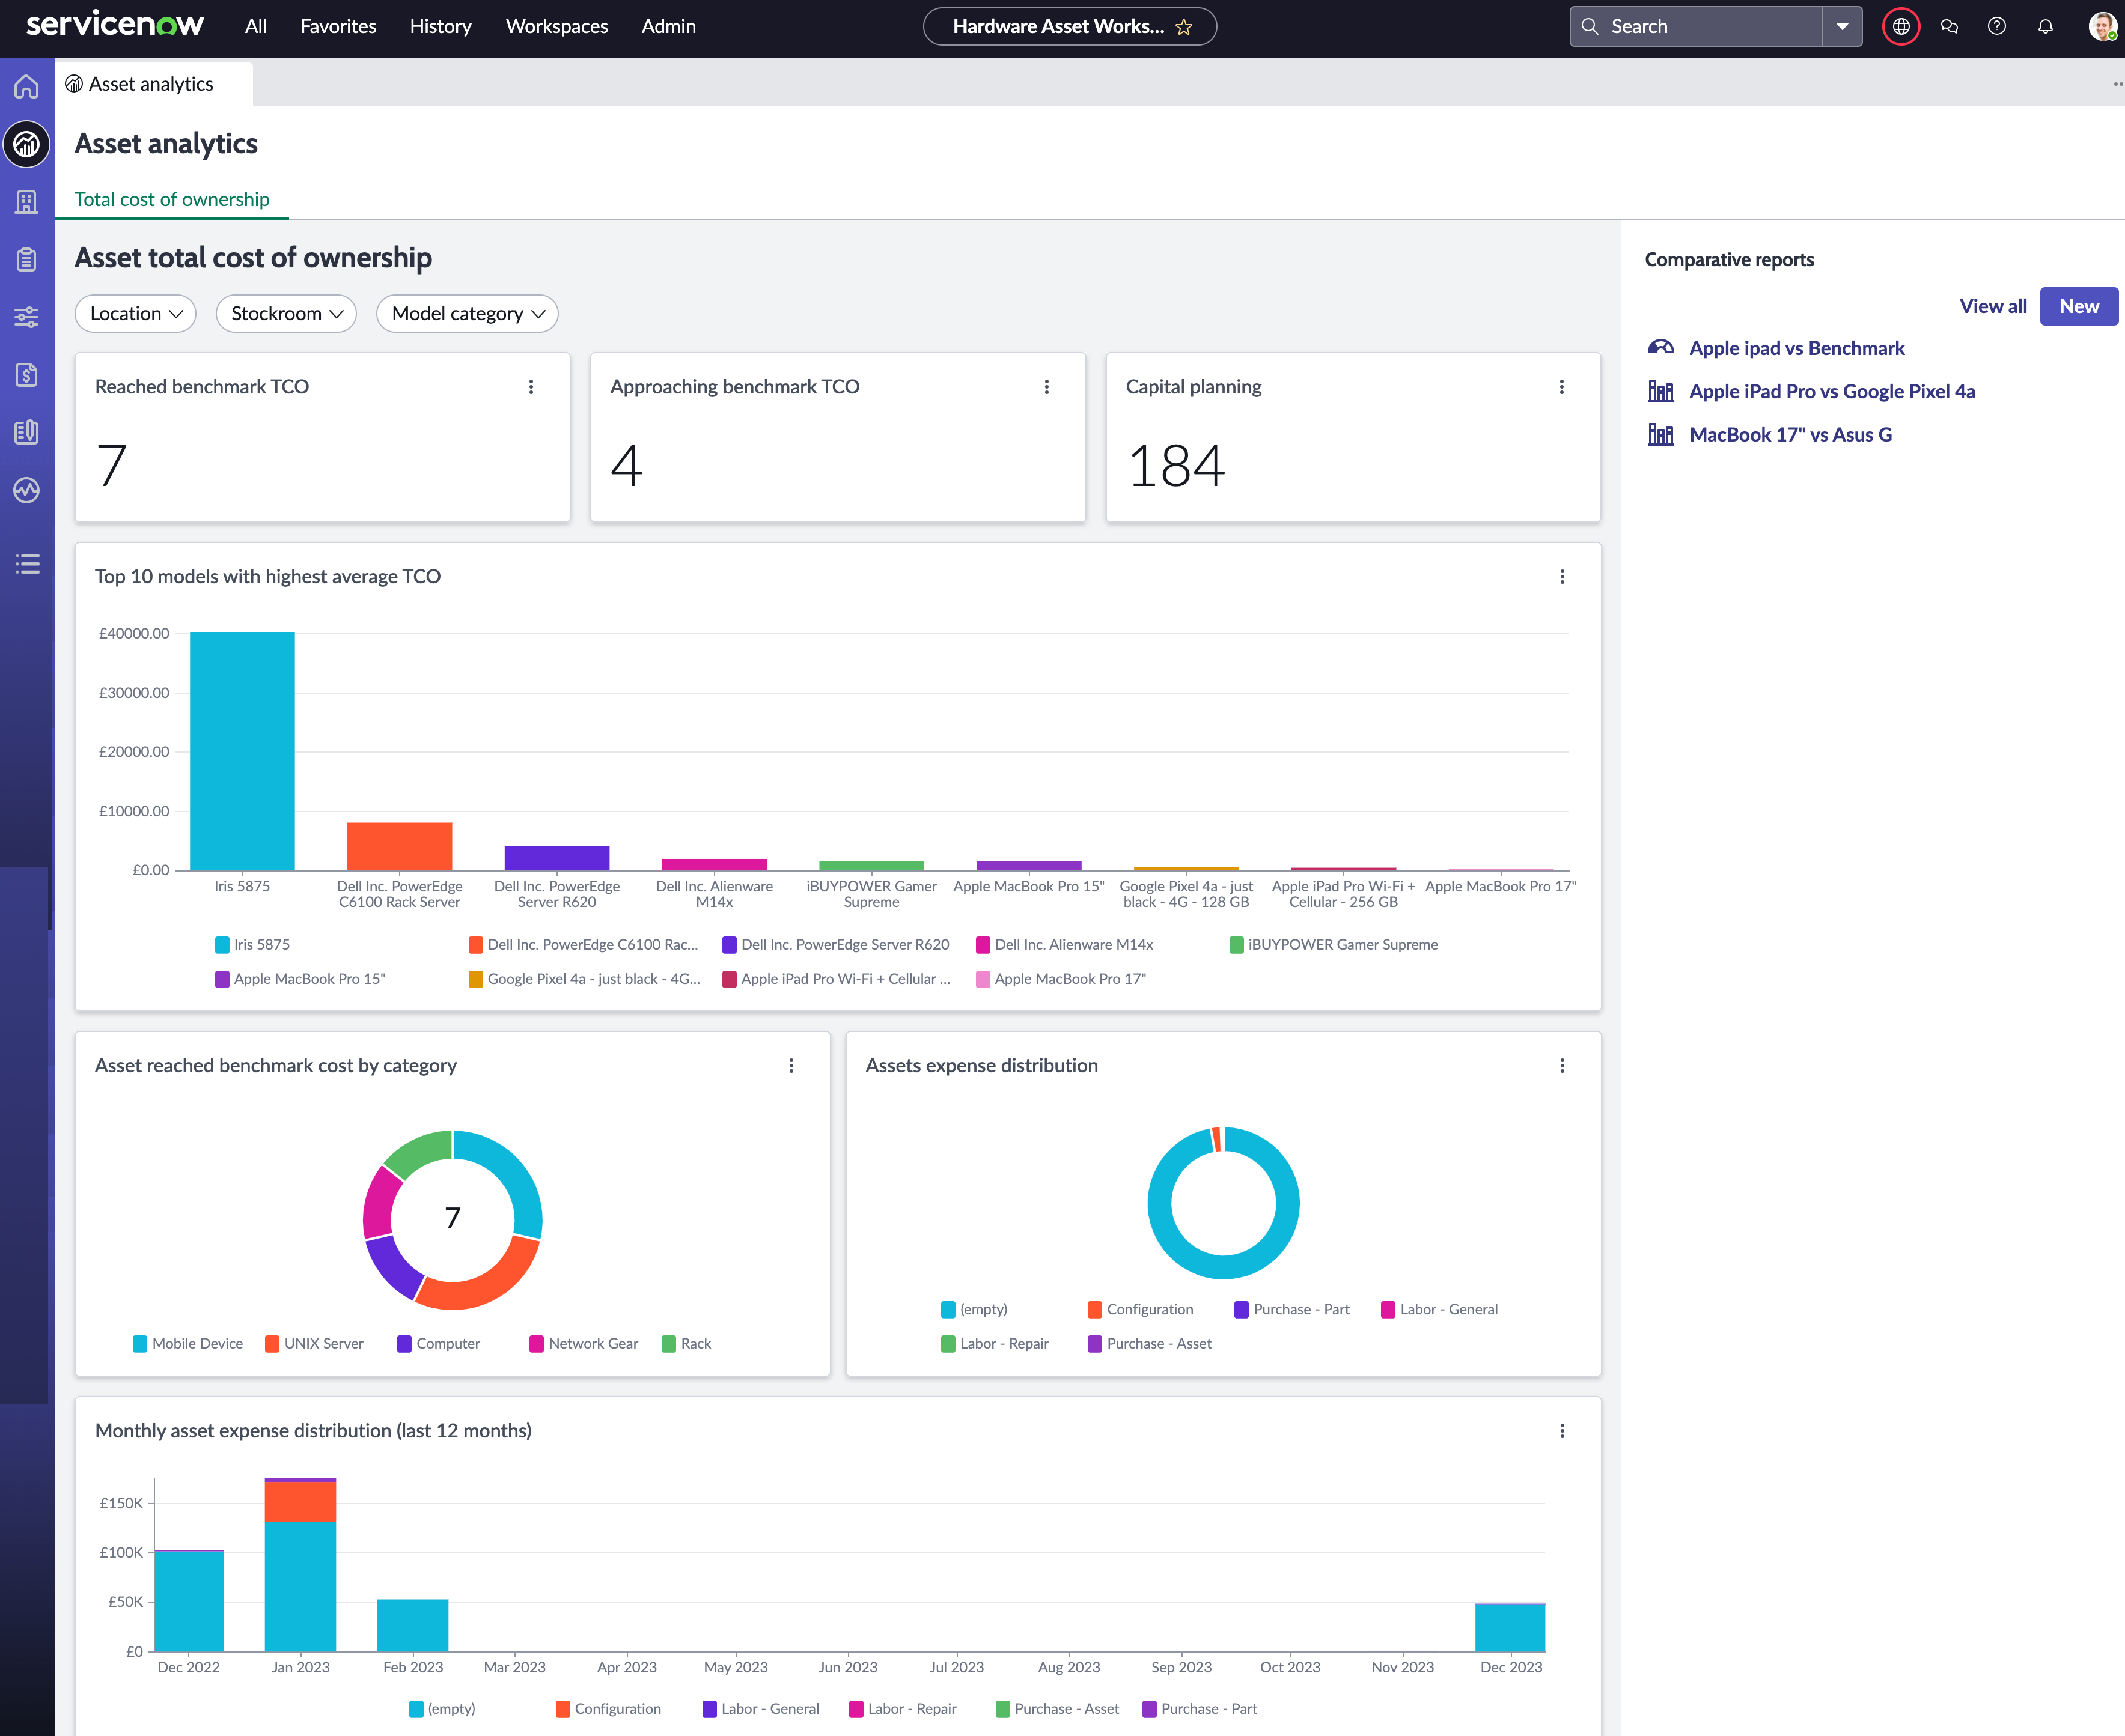Open the All menu in the top navigation
The width and height of the screenshot is (2125, 1736).
[256, 27]
